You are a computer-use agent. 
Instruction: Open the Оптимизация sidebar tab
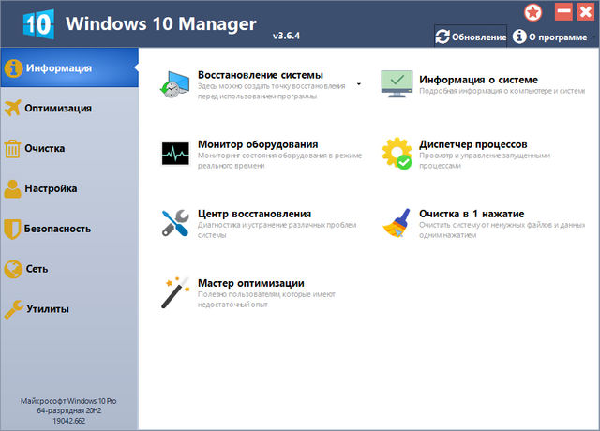point(59,108)
